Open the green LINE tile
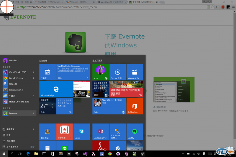This screenshot has width=236, height=157. (x=64, y=146)
